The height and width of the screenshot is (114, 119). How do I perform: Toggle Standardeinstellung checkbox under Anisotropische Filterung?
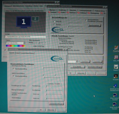[14, 69]
